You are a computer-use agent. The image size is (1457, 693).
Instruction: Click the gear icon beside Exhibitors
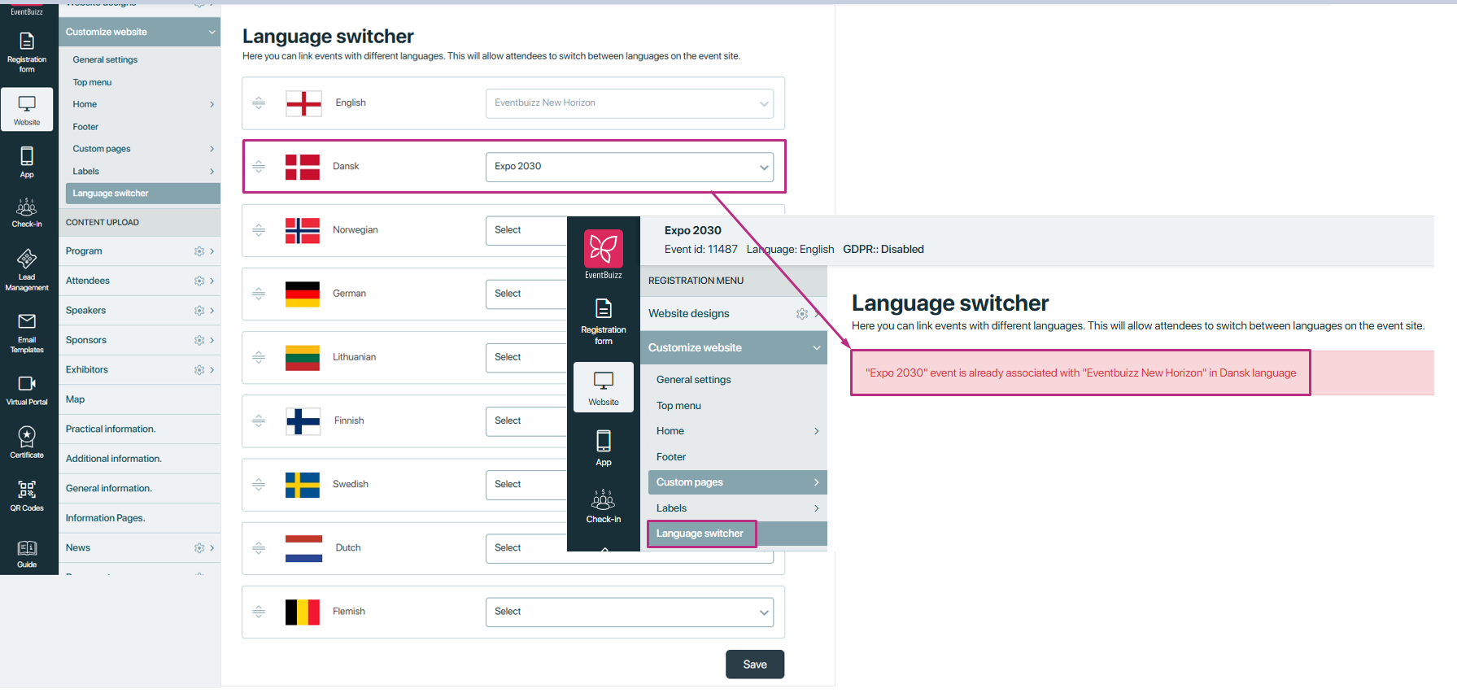pos(199,370)
